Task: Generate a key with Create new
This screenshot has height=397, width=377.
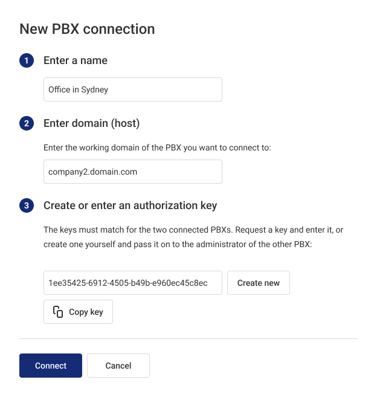Action: 259,283
